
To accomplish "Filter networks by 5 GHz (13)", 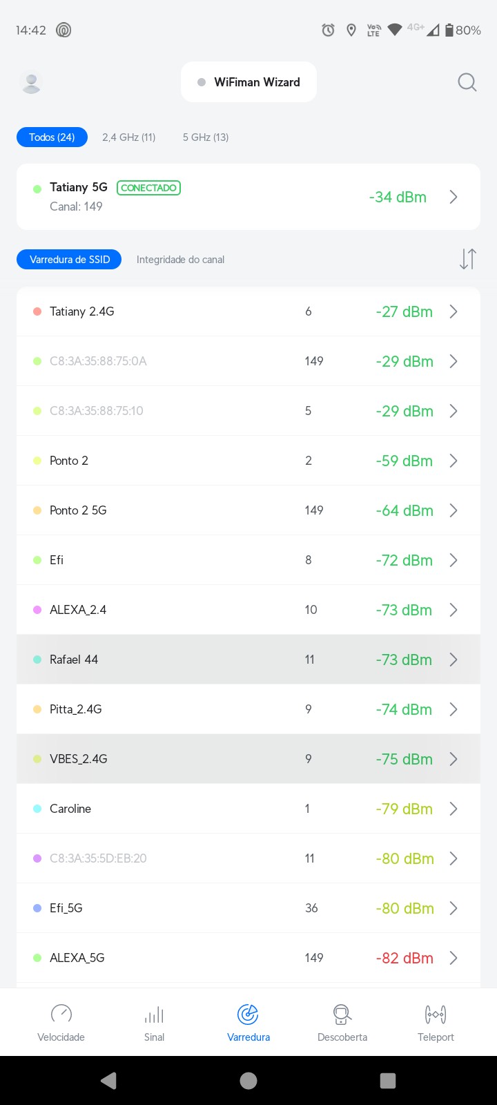I will (206, 137).
